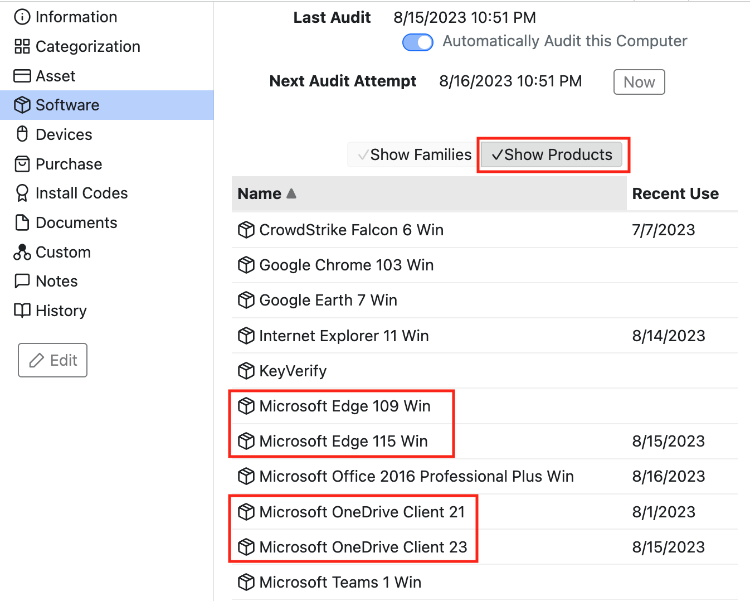Open the Notes section
750x601 pixels.
107,281
